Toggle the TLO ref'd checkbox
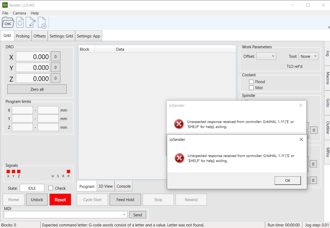Screen dimensions: 330x228 pos(283,66)
